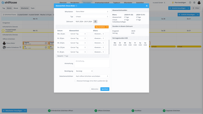
Task: Click the help question mark in header
Action: pos(190,3)
